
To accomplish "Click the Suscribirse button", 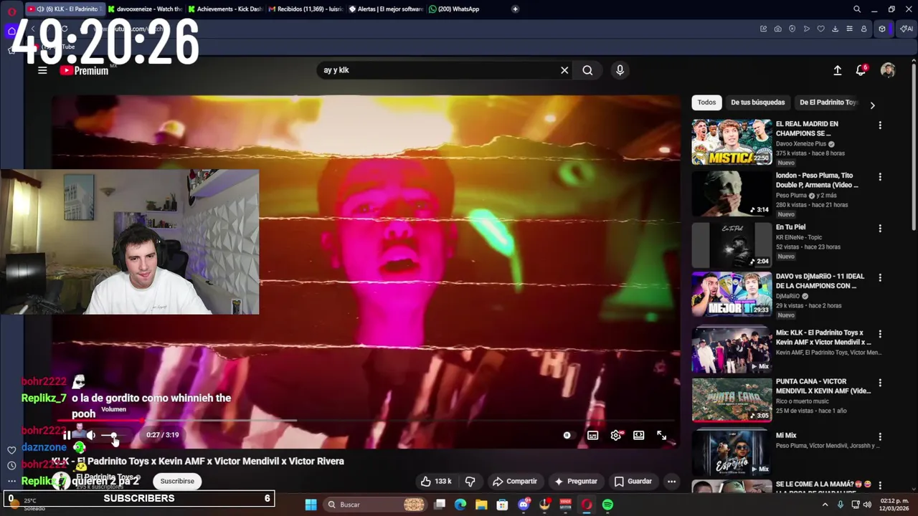I will coord(177,482).
